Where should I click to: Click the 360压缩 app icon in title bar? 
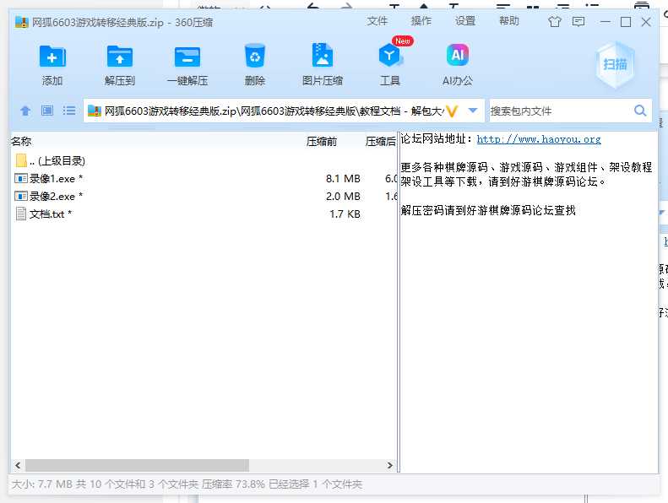[21, 22]
